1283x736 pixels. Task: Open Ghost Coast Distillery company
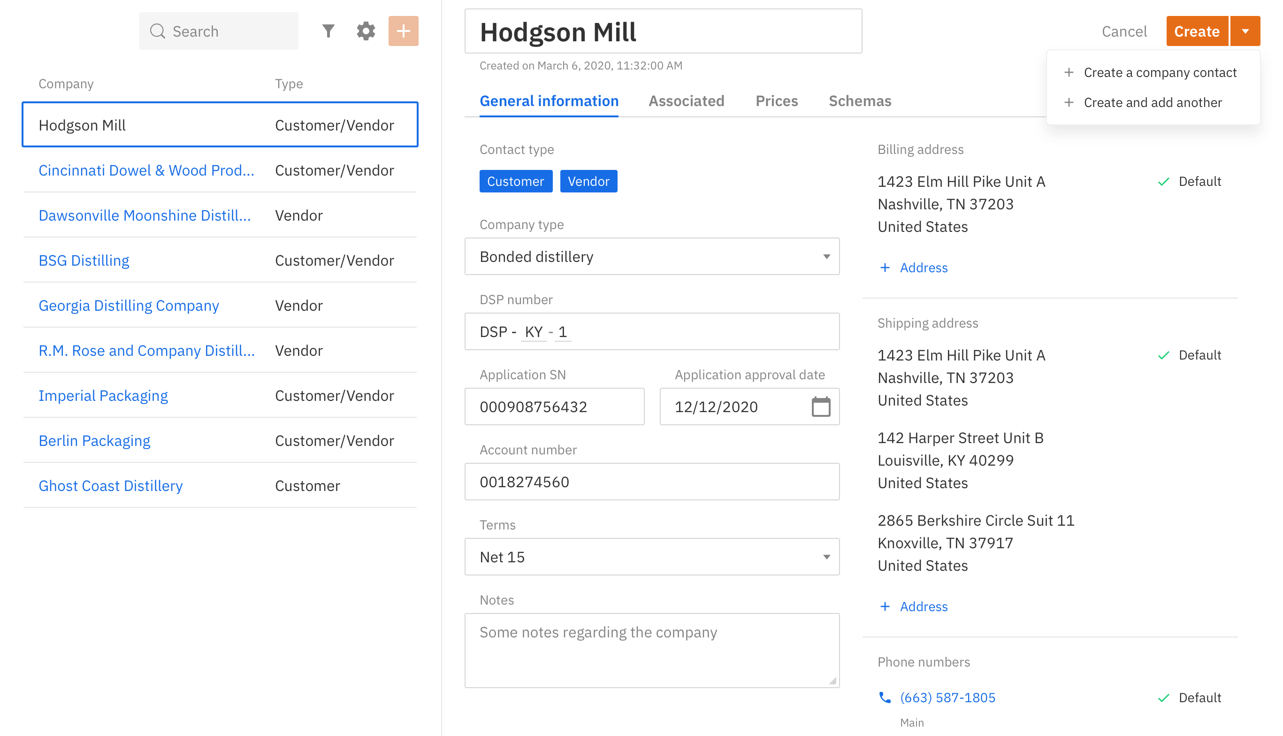point(111,486)
